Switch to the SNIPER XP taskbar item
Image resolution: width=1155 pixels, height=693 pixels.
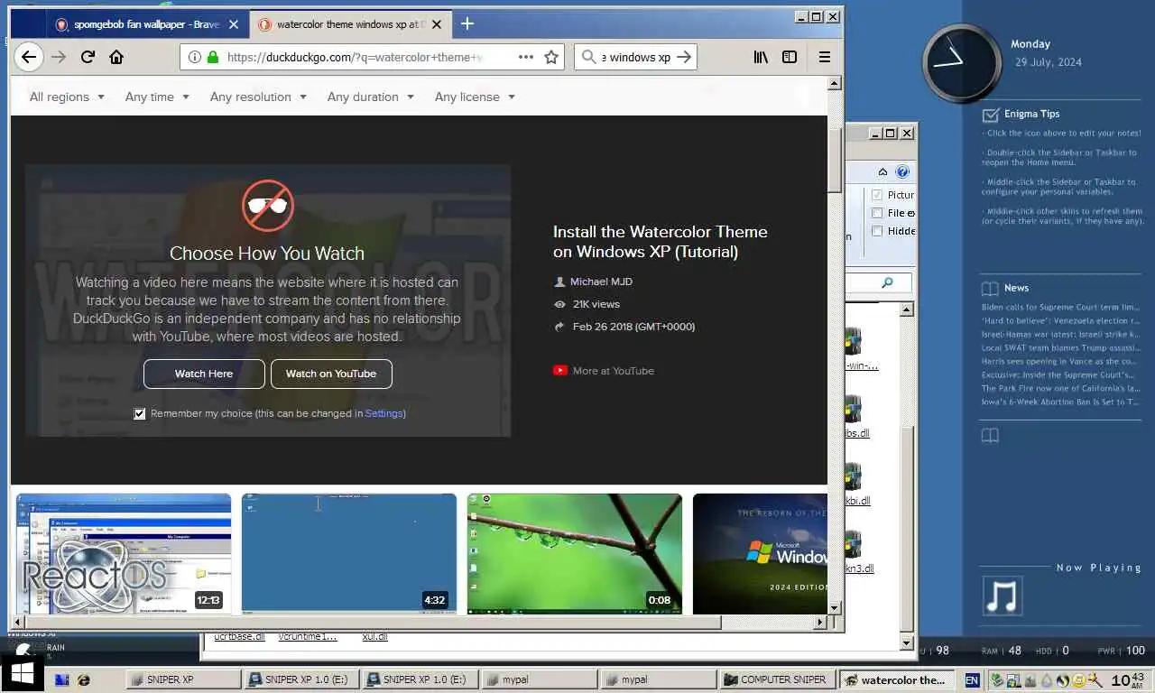click(x=183, y=679)
